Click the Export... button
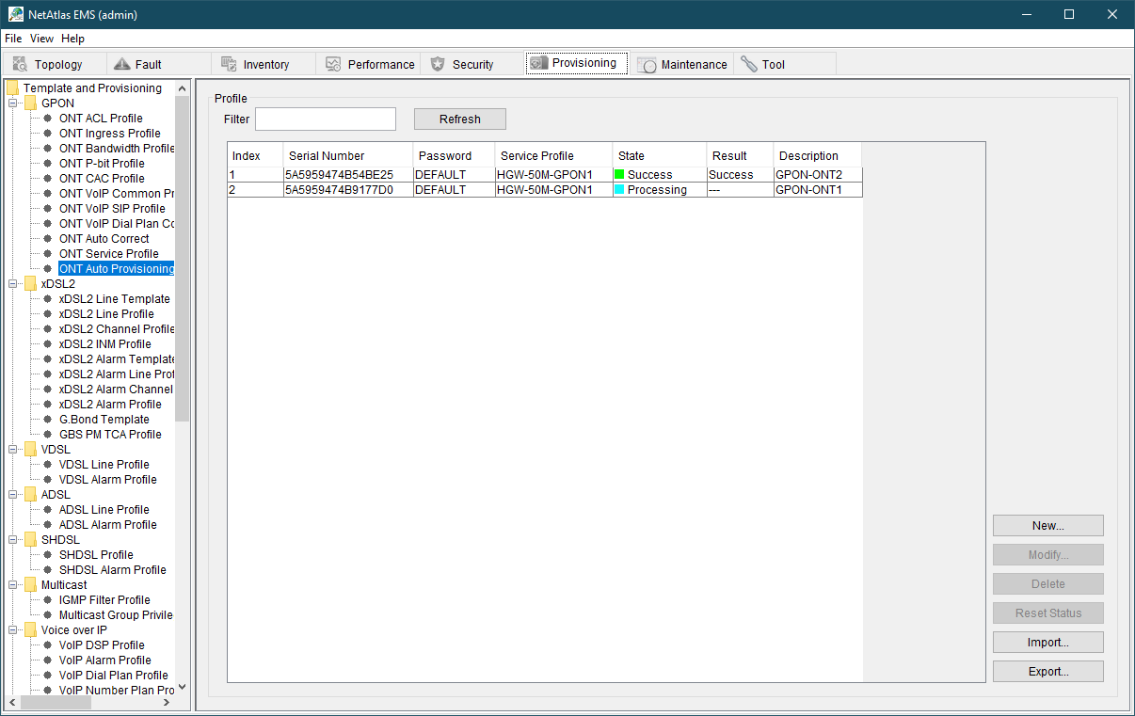Screen dimensions: 1135x716 [1047, 672]
